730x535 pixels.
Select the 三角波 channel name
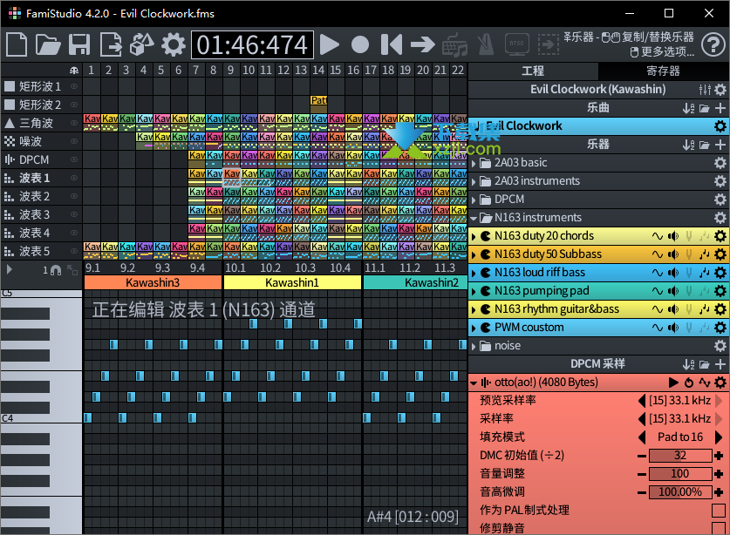coord(36,123)
